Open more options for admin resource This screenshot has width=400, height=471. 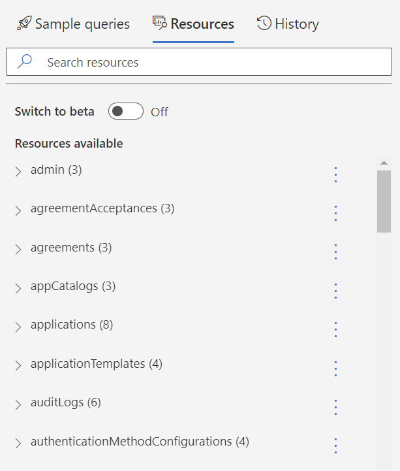[x=335, y=174]
